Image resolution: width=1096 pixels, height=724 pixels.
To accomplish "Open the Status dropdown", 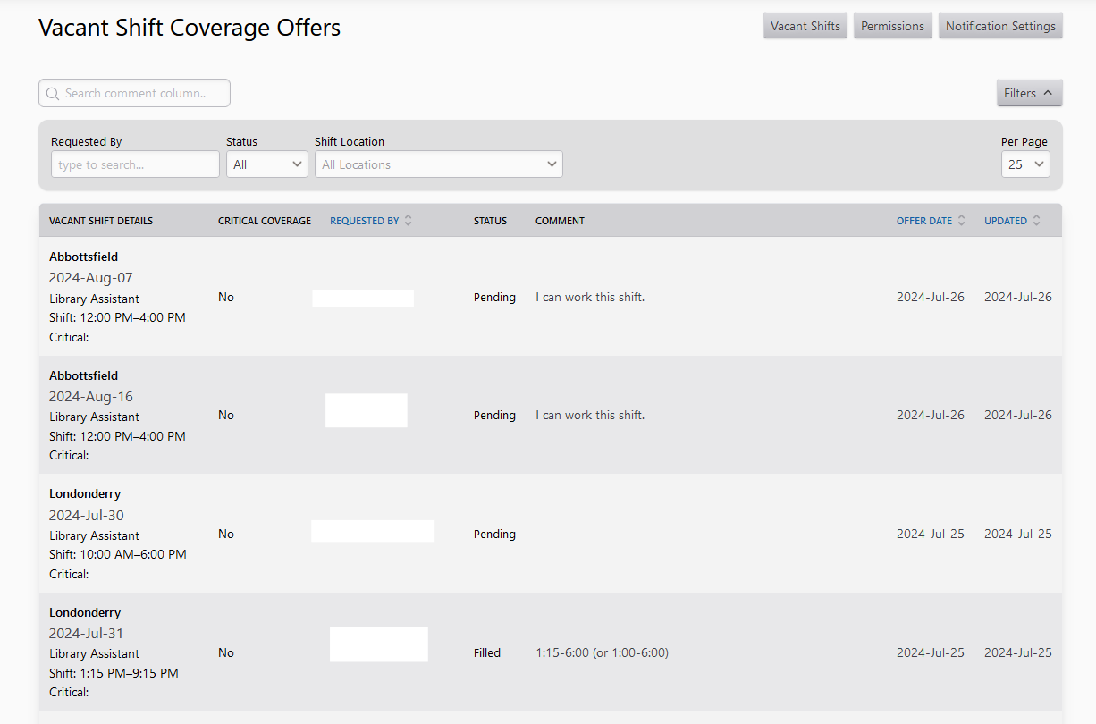I will click(x=267, y=164).
